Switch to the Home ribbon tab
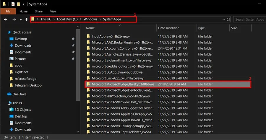 point(23,11)
